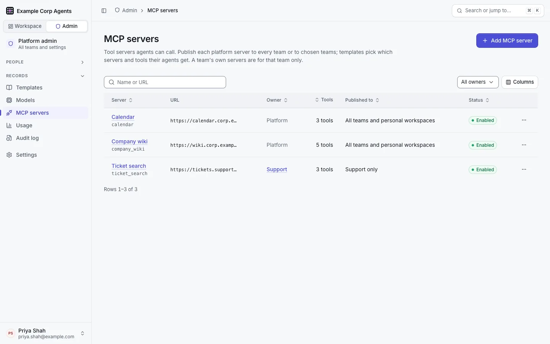Open row actions menu for Ticket search

click(x=524, y=169)
